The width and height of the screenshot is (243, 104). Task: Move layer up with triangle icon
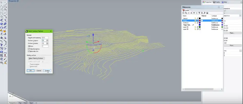coord(191,13)
